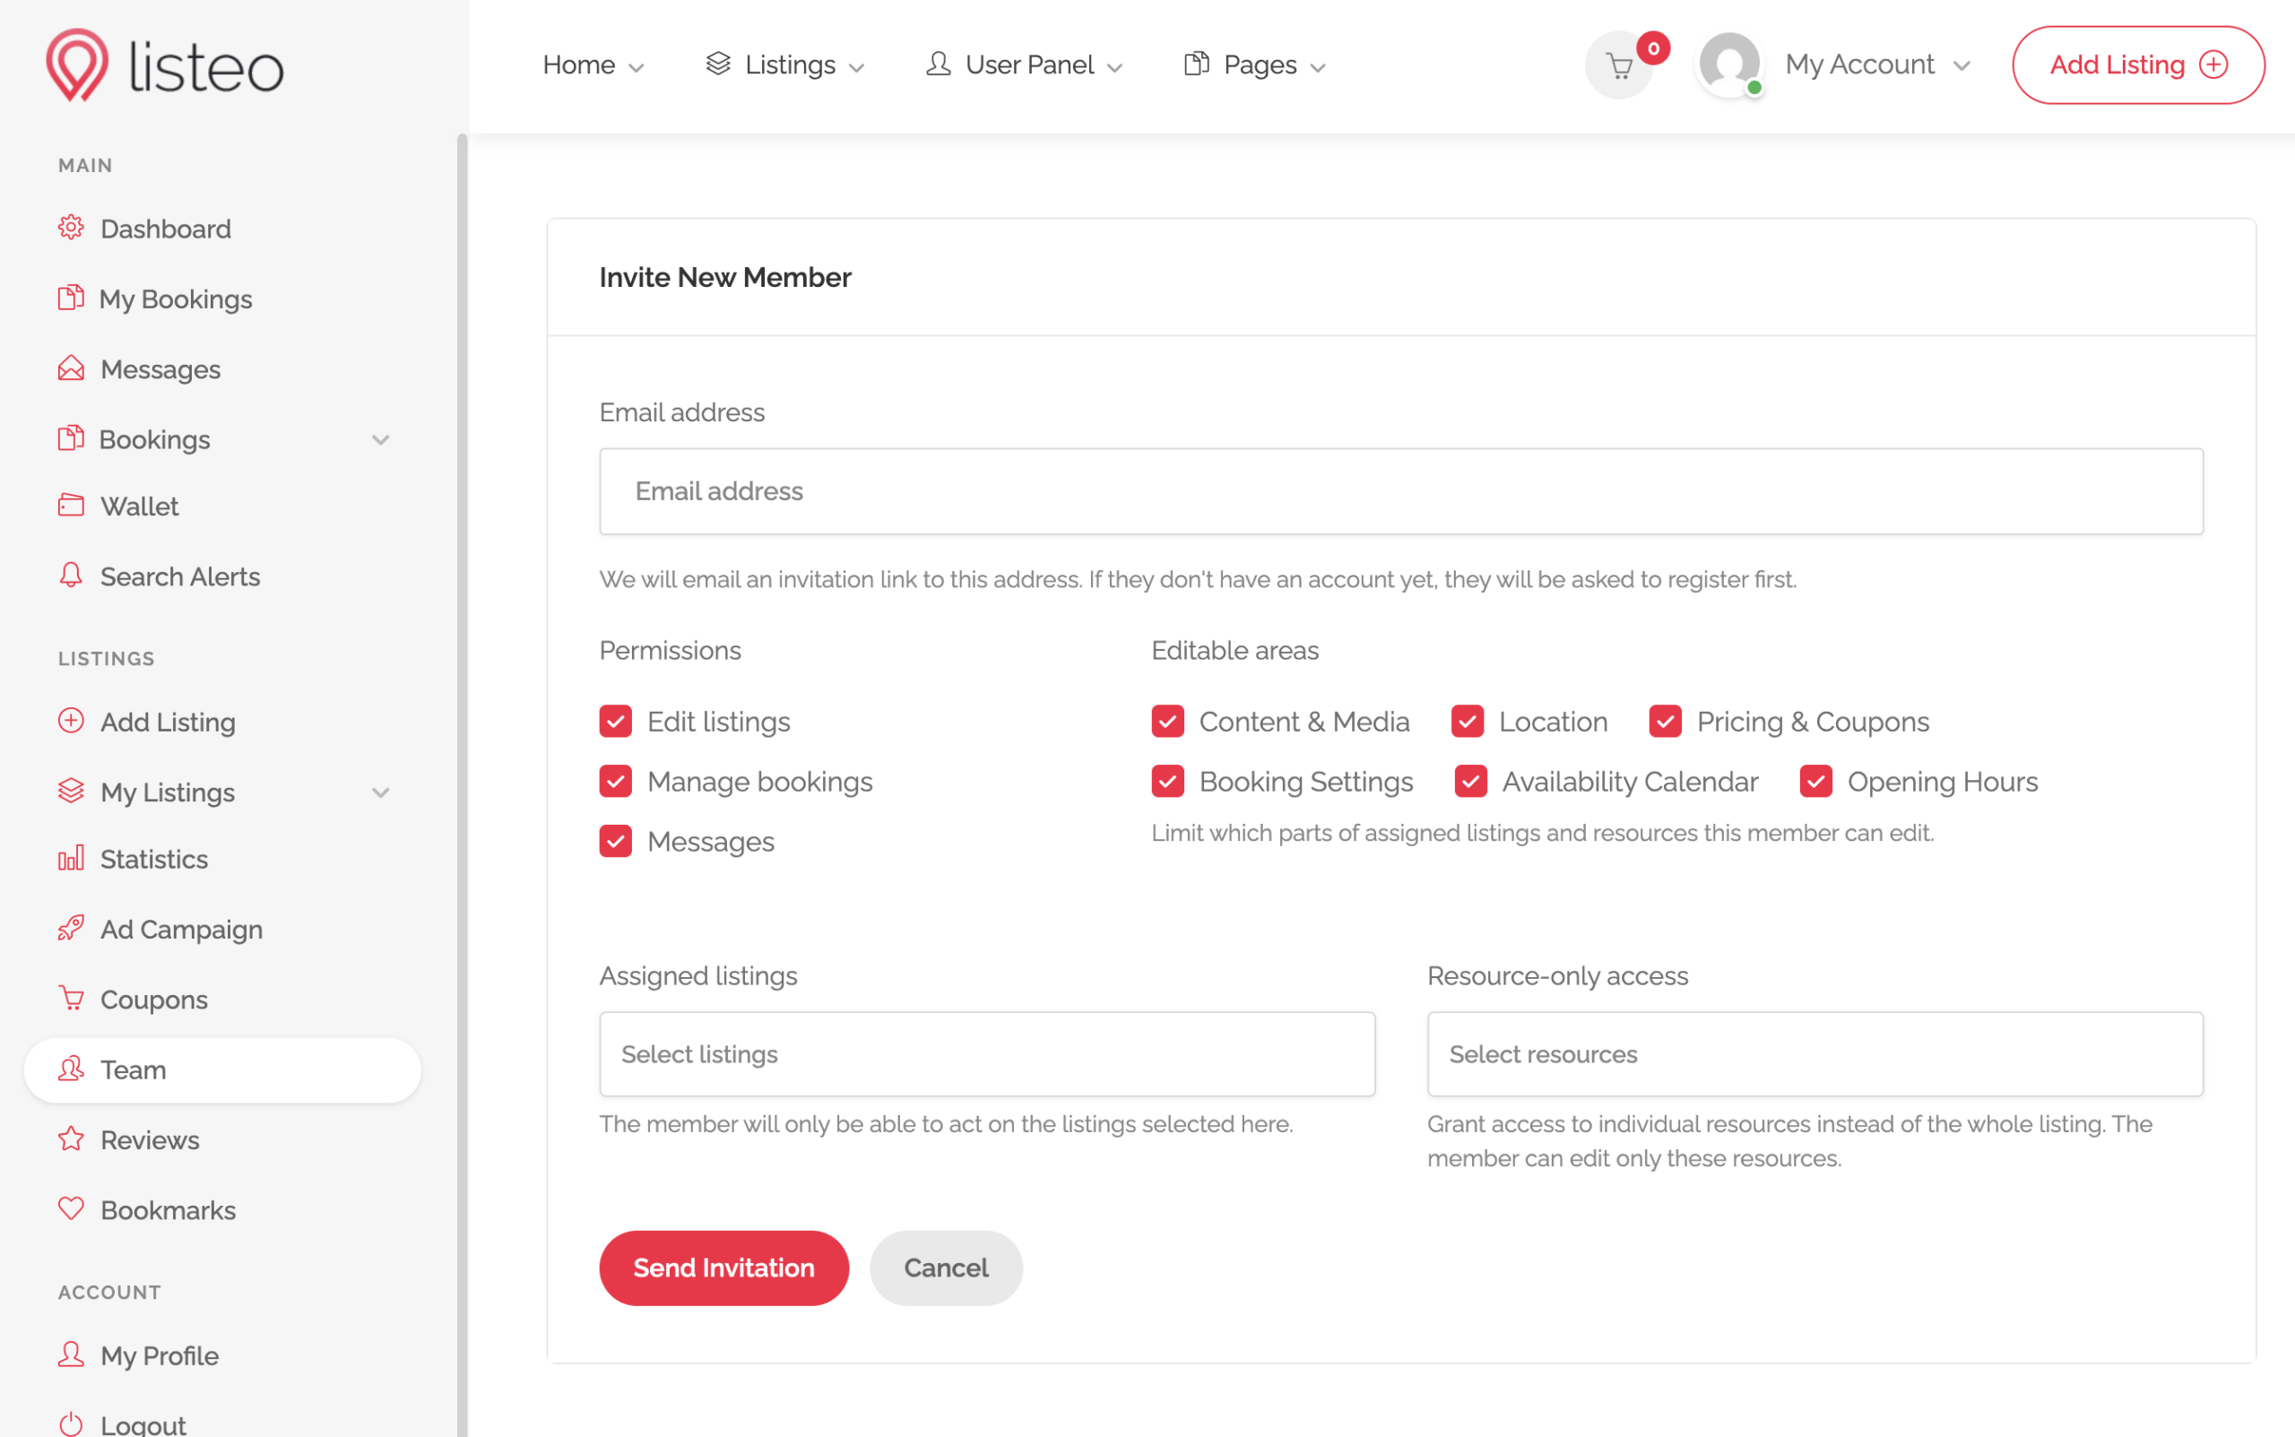Expand the Pages dropdown chevron
Screen dimensions: 2295x1437
tap(1317, 67)
